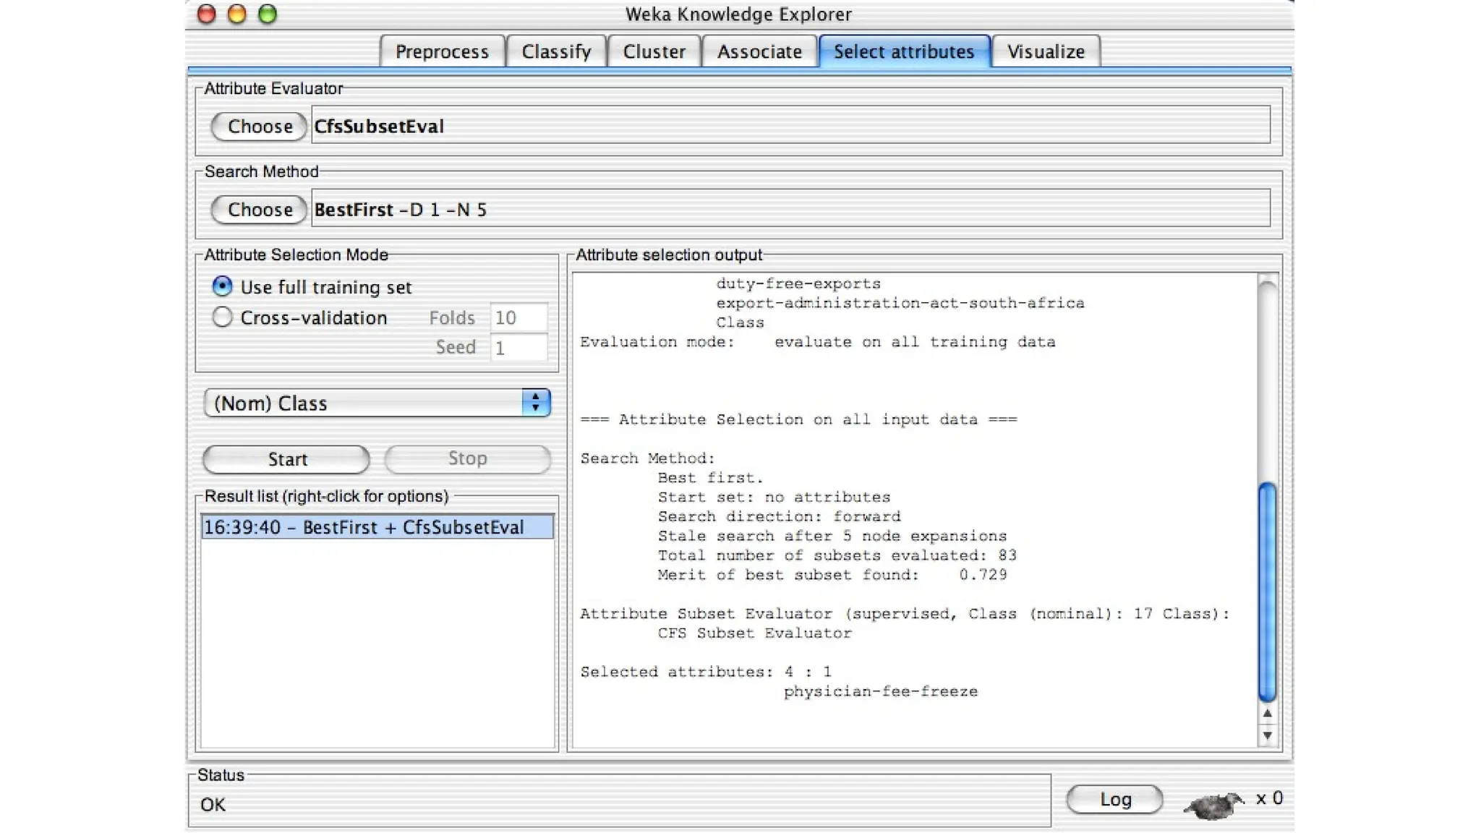The width and height of the screenshot is (1481, 833).
Task: Open the Visualize tab
Action: click(x=1046, y=51)
